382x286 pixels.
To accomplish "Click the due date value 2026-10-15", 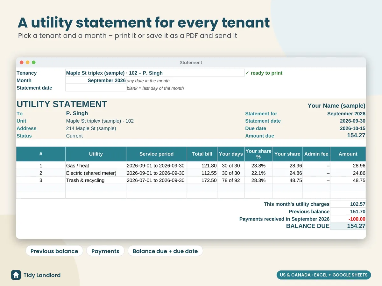I will coord(353,128).
